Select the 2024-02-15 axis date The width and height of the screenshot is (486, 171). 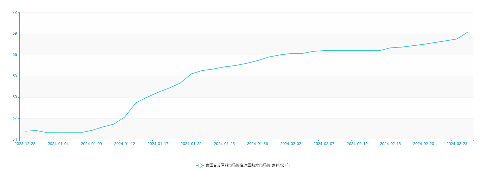point(390,144)
